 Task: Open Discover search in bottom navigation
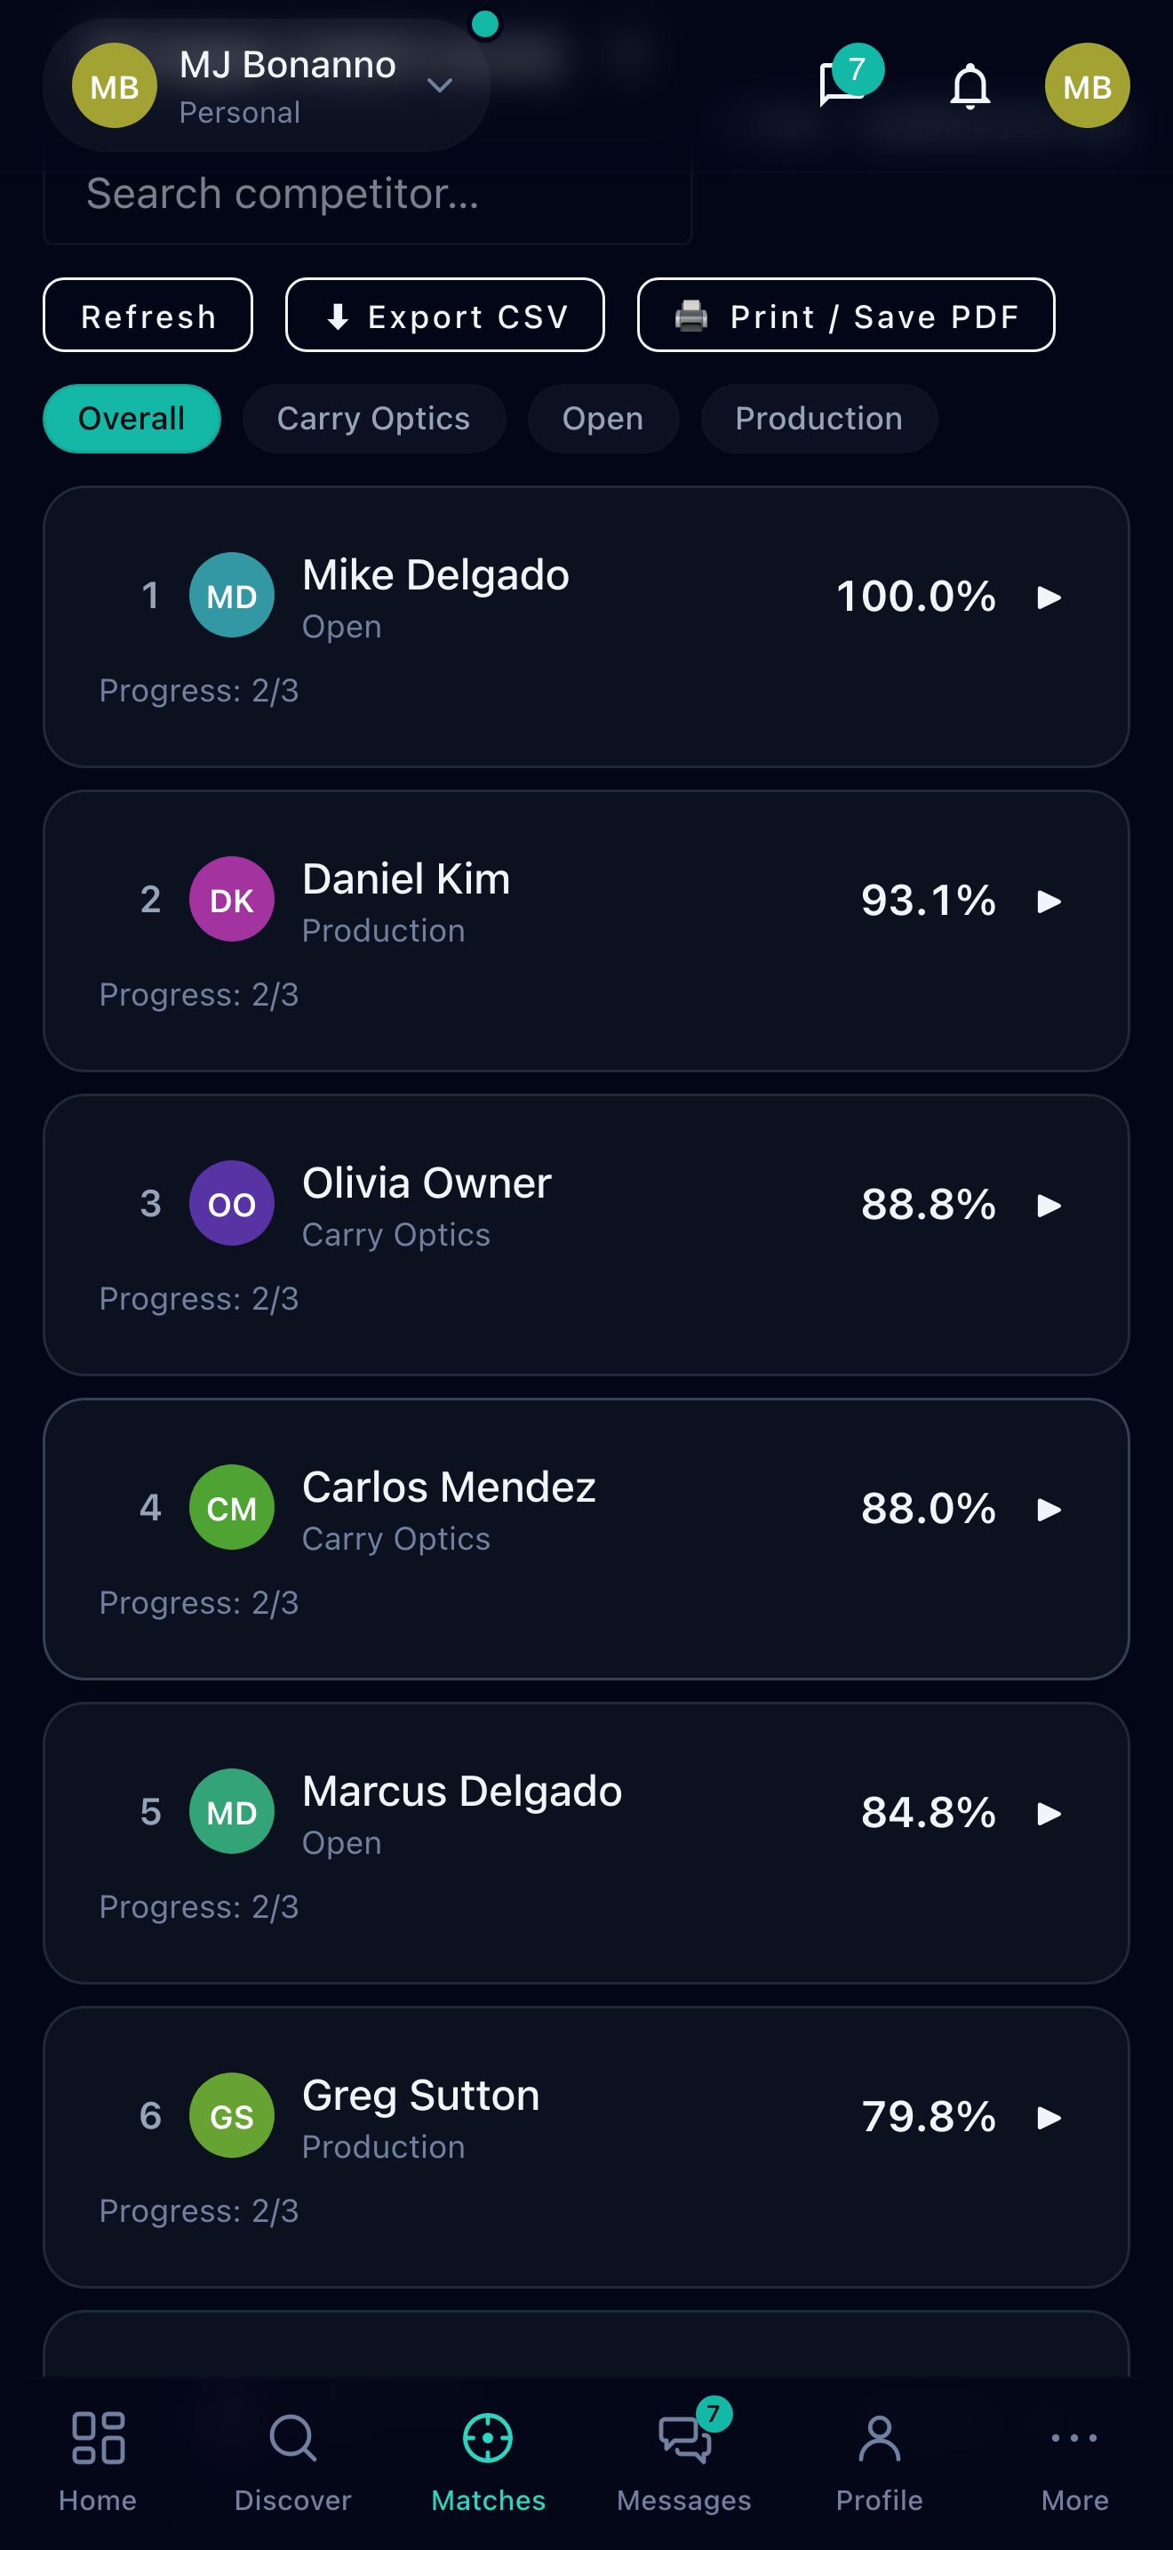click(292, 2461)
